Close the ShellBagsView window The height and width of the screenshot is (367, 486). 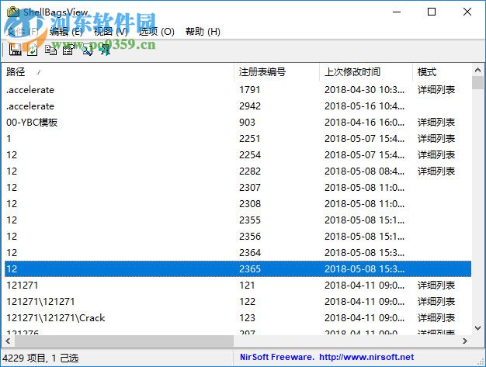click(467, 12)
